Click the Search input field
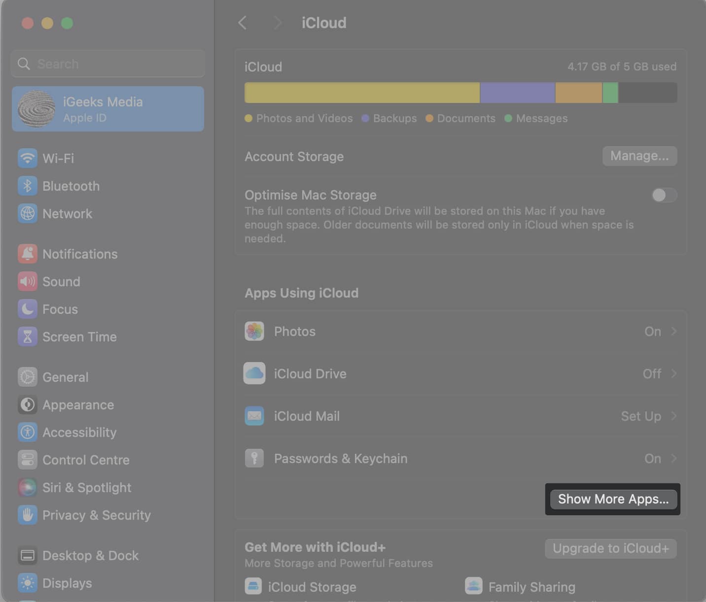The width and height of the screenshot is (706, 602). coord(108,64)
